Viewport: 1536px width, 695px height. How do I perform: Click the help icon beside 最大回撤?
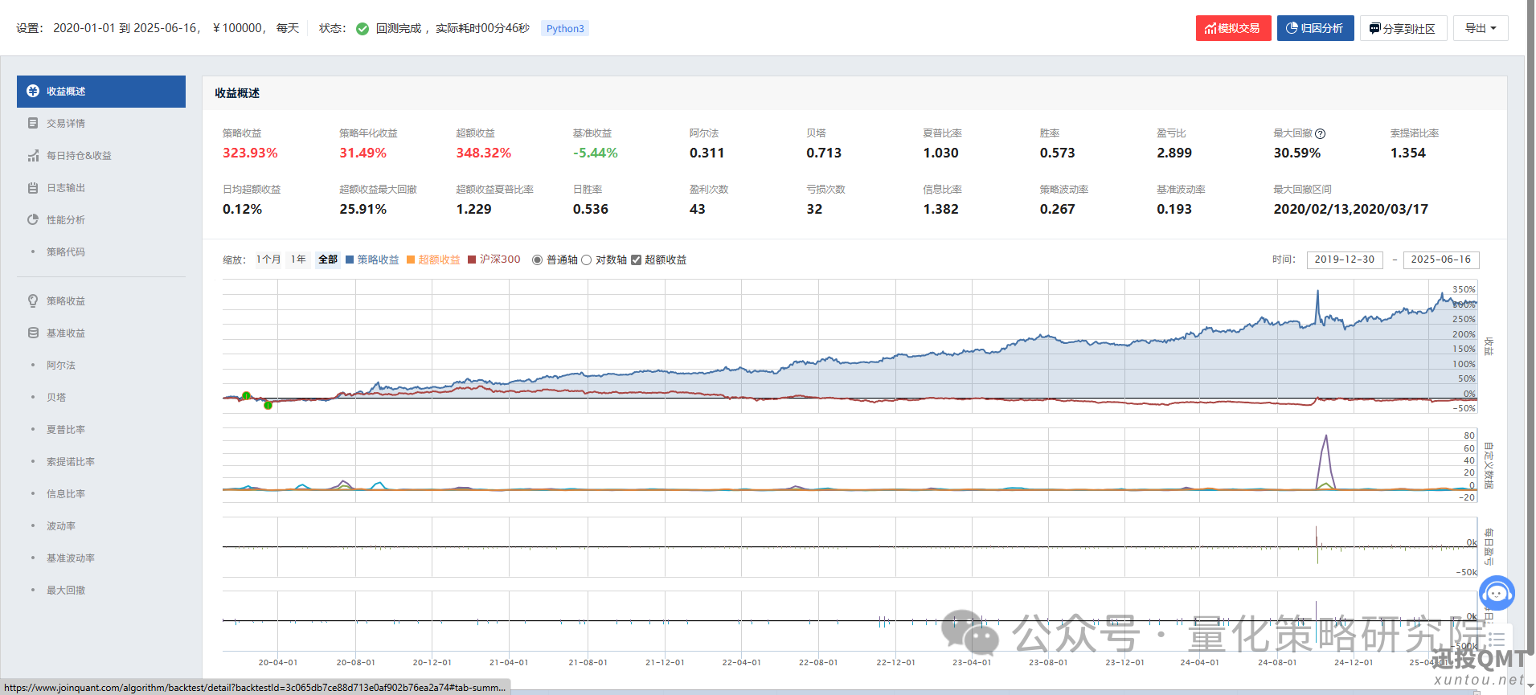[x=1320, y=134]
